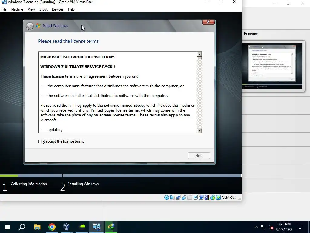This screenshot has height=233, width=310.
Task: Open VirtualBox Manager from taskbar
Action: (x=66, y=227)
